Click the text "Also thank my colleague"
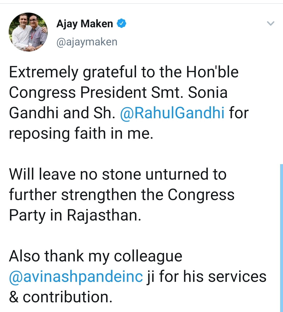The width and height of the screenshot is (283, 312). pos(95,256)
